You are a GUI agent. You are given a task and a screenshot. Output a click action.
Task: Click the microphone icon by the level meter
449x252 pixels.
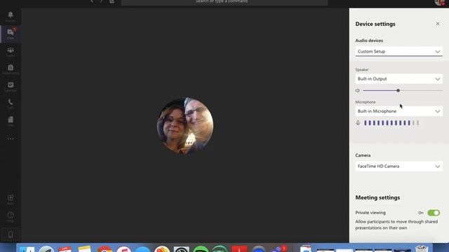point(358,123)
